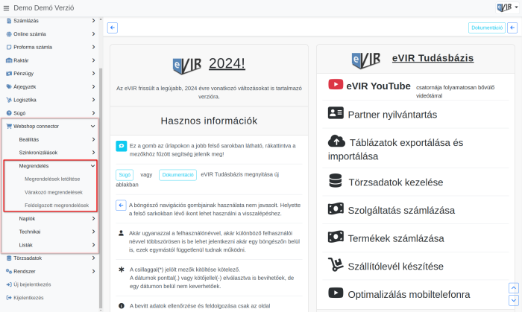522x312 pixels.
Task: Expand the Online számla chevron
Action: pyautogui.click(x=93, y=34)
